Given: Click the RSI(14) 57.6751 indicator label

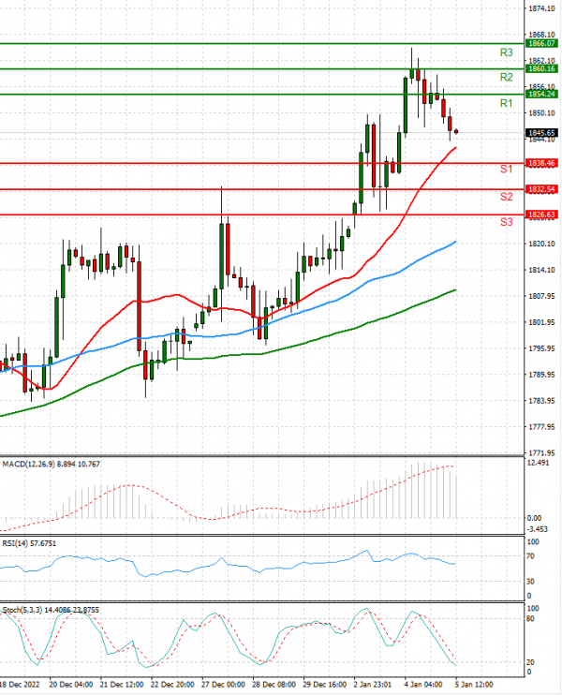Looking at the screenshot, I should [29, 543].
